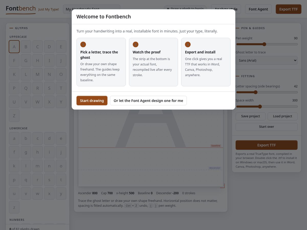Open the Ghost letter to trace dropdown
The width and height of the screenshot is (307, 230).
[x=267, y=60]
